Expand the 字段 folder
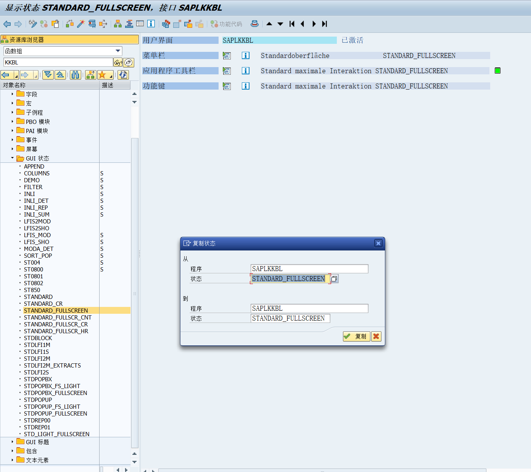This screenshot has width=531, height=472. 12,94
